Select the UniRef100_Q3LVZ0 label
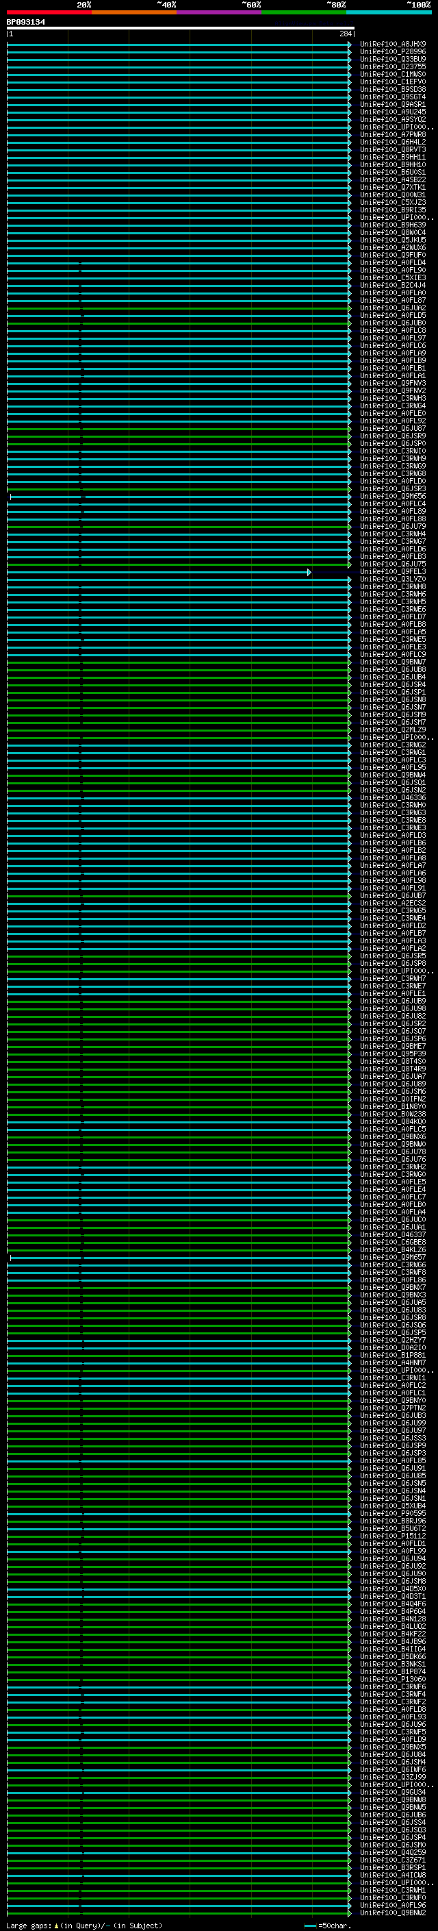This screenshot has height=1931, width=438. point(393,579)
